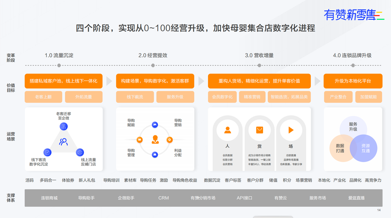Viewport: 391px width, 218px height.
Task: Click the 数据沉淀 text
Action: click(x=212, y=180)
